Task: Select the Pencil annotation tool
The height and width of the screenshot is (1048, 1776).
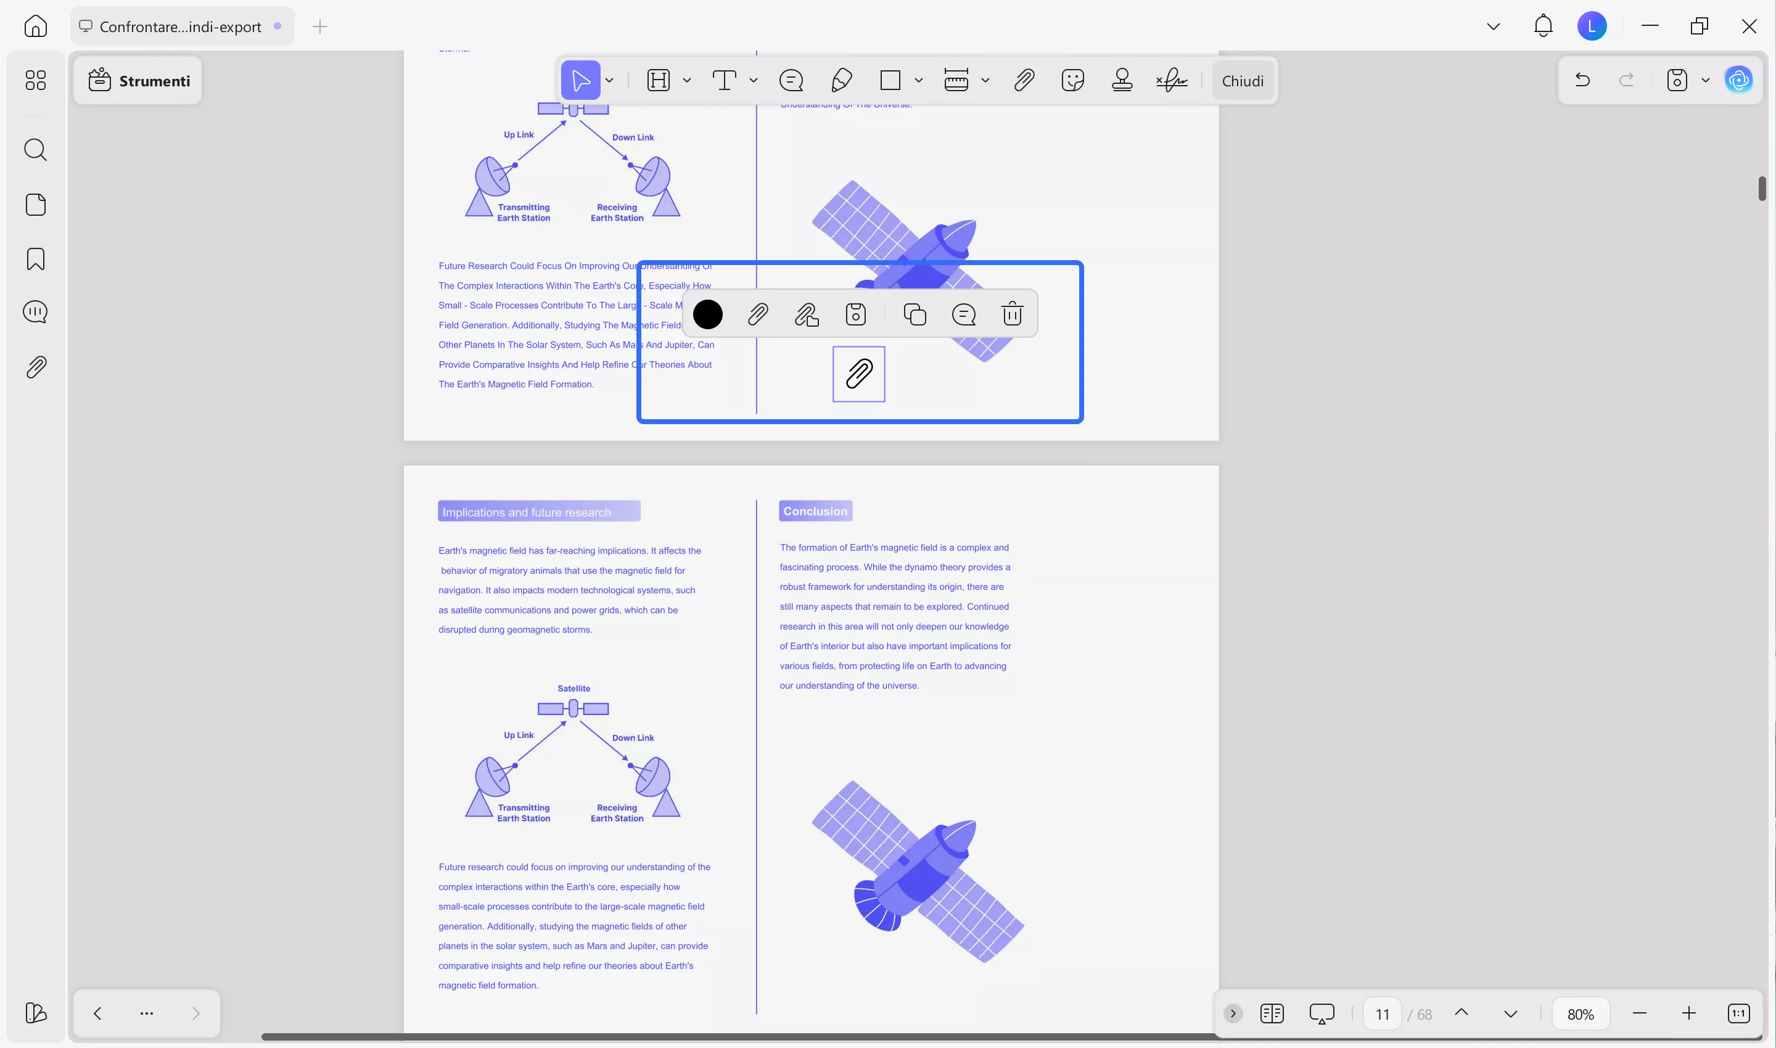Action: pyautogui.click(x=841, y=80)
